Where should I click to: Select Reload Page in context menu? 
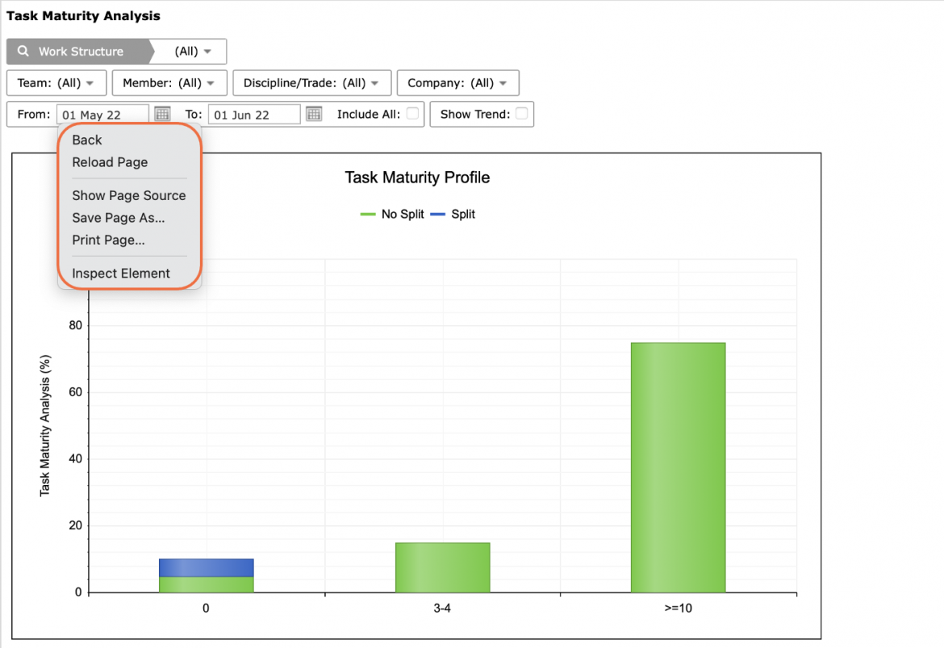click(x=110, y=162)
